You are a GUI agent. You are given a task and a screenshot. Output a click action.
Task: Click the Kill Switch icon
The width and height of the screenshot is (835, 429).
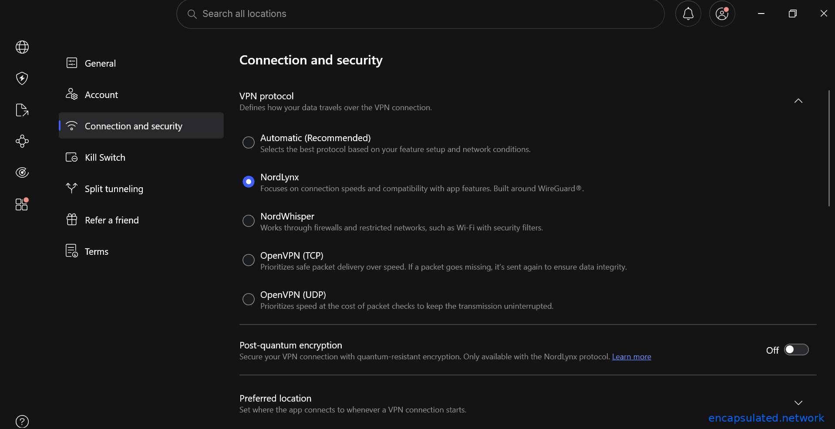tap(72, 157)
